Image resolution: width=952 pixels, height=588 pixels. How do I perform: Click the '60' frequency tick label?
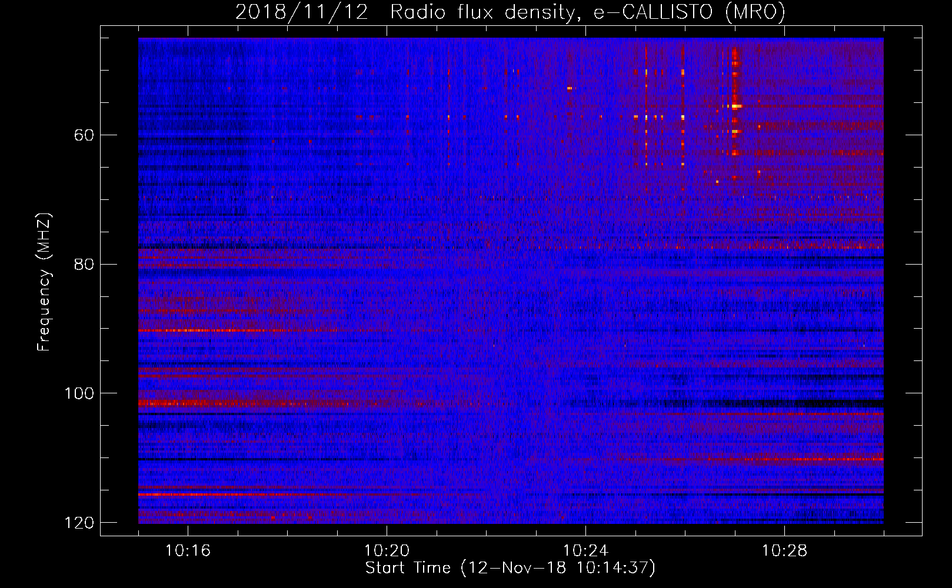pyautogui.click(x=84, y=135)
